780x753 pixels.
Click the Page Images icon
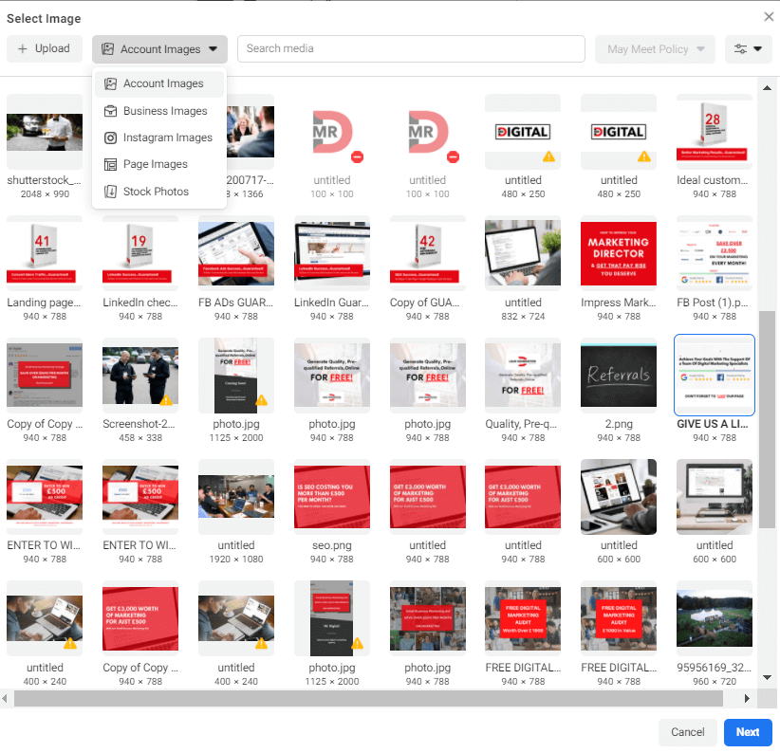pyautogui.click(x=111, y=164)
